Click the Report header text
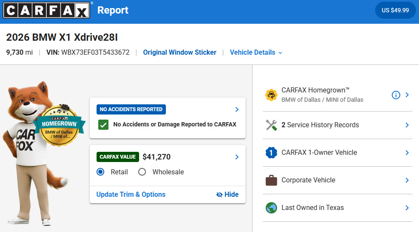 [x=113, y=10]
